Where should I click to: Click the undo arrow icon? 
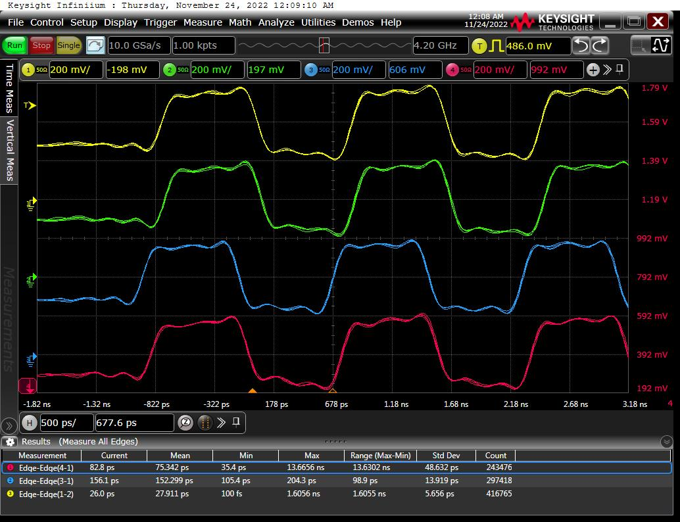pyautogui.click(x=581, y=45)
